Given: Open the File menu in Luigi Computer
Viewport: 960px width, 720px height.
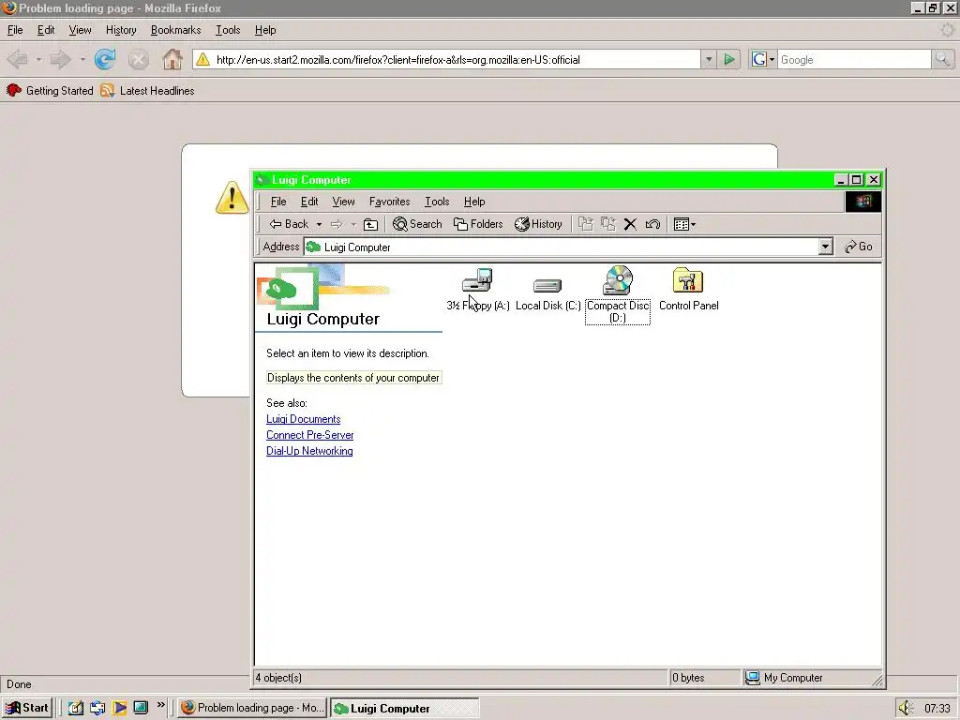Looking at the screenshot, I should click(277, 202).
